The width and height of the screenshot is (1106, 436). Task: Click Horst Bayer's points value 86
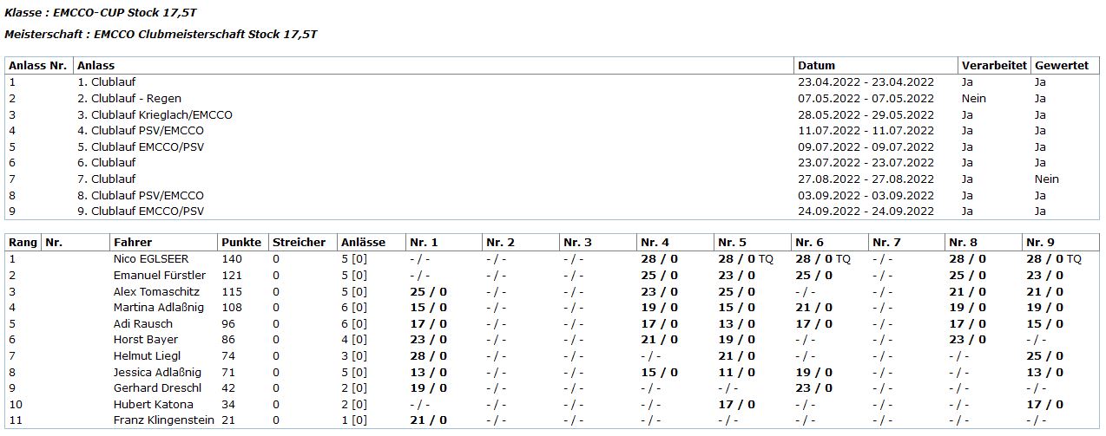(228, 340)
